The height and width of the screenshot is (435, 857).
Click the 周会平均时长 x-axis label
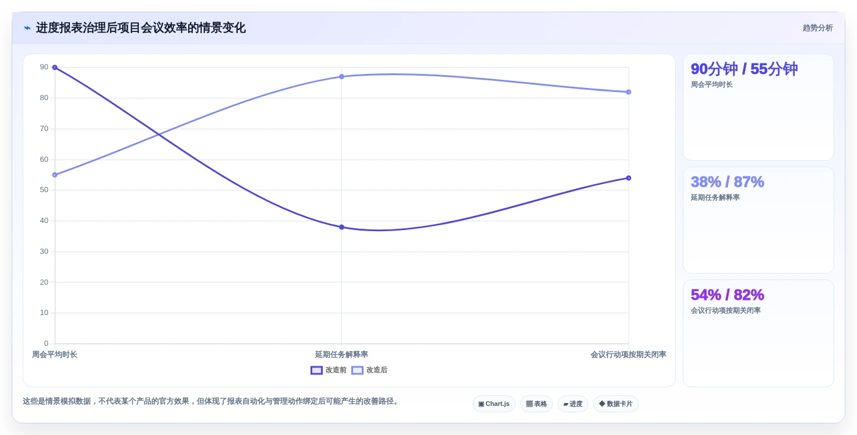(x=55, y=355)
